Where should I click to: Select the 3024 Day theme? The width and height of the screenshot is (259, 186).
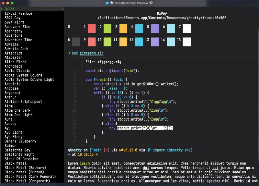tap(12, 18)
